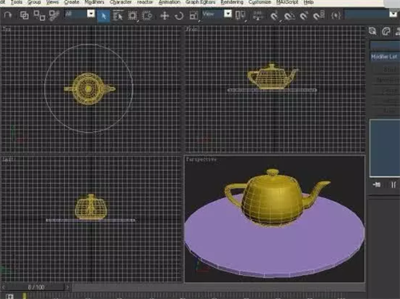Select the Select and Link tool
The height and width of the screenshot is (299, 400).
[x=24, y=15]
